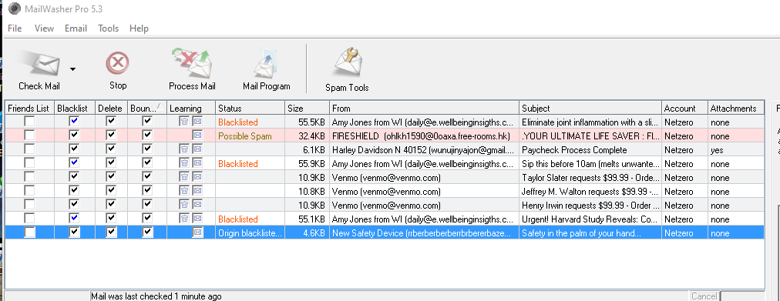Viewport: 780px width, 301px height.
Task: Click "Henry Irwin requests $99.99" subject cell
Action: (x=590, y=205)
